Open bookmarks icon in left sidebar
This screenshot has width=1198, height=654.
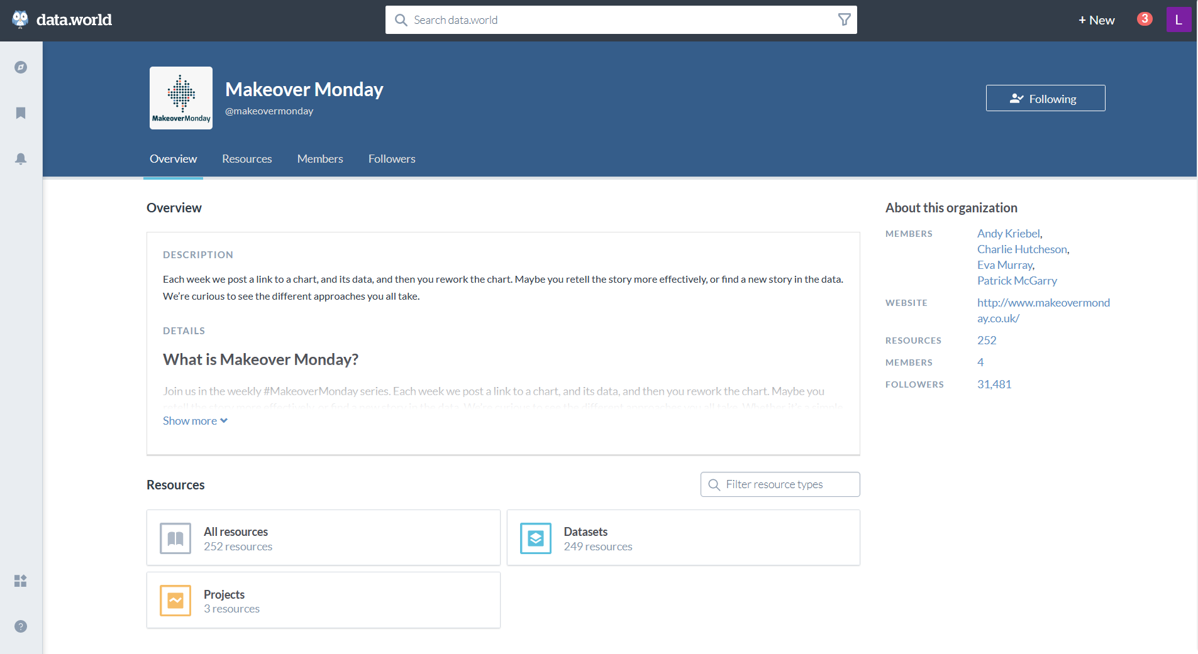pyautogui.click(x=21, y=113)
